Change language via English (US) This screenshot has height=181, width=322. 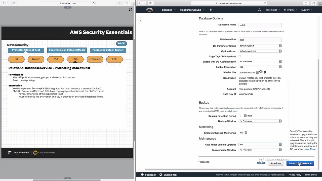tap(170, 175)
